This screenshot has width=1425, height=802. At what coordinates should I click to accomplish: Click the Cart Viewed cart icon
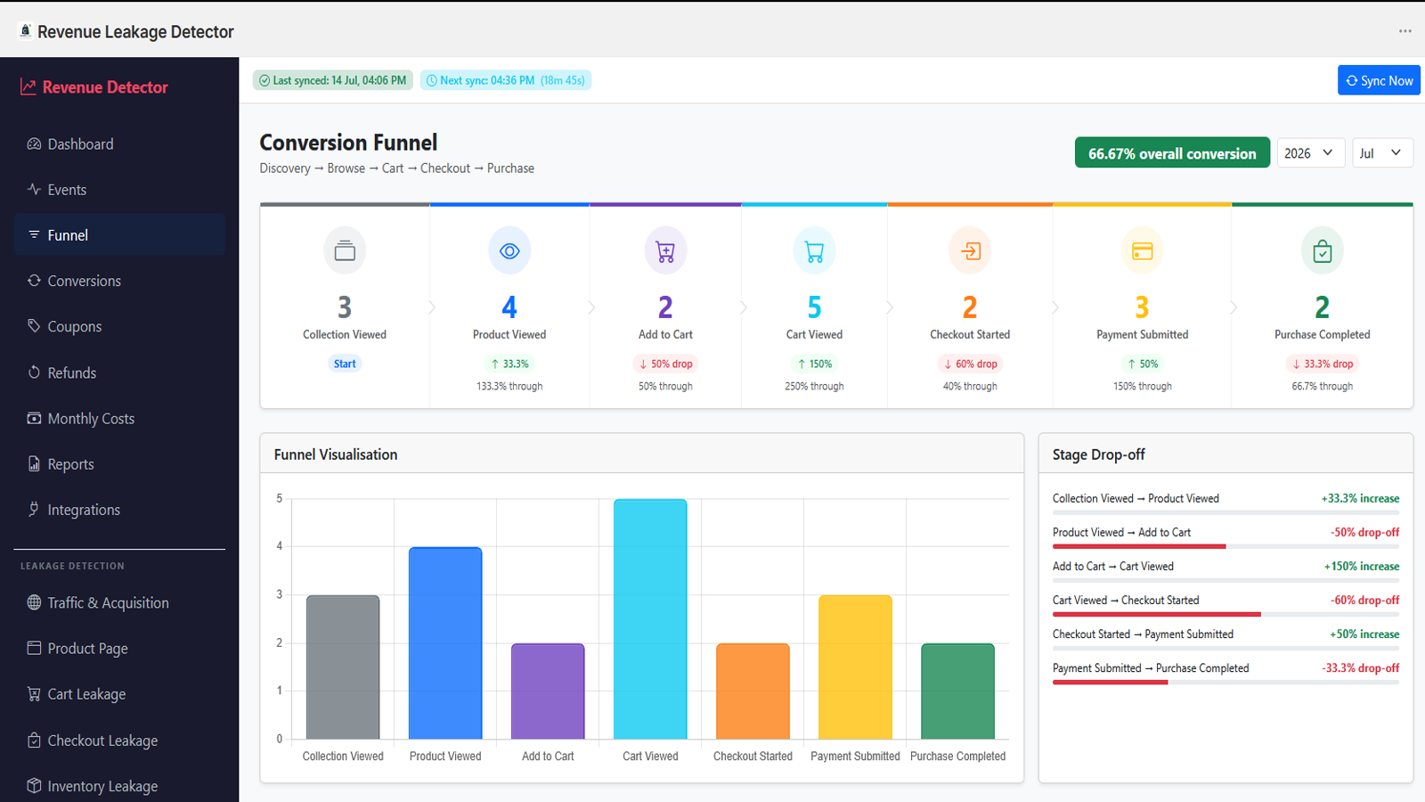(x=814, y=251)
